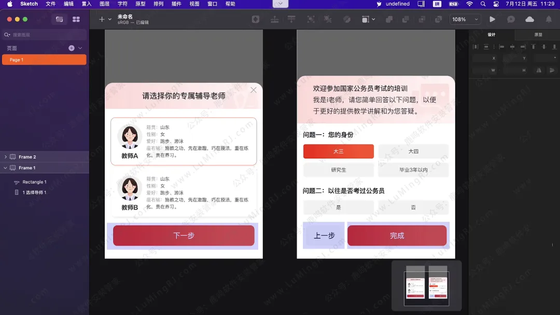
Task: Expand the Insert tool chevron
Action: click(x=109, y=20)
